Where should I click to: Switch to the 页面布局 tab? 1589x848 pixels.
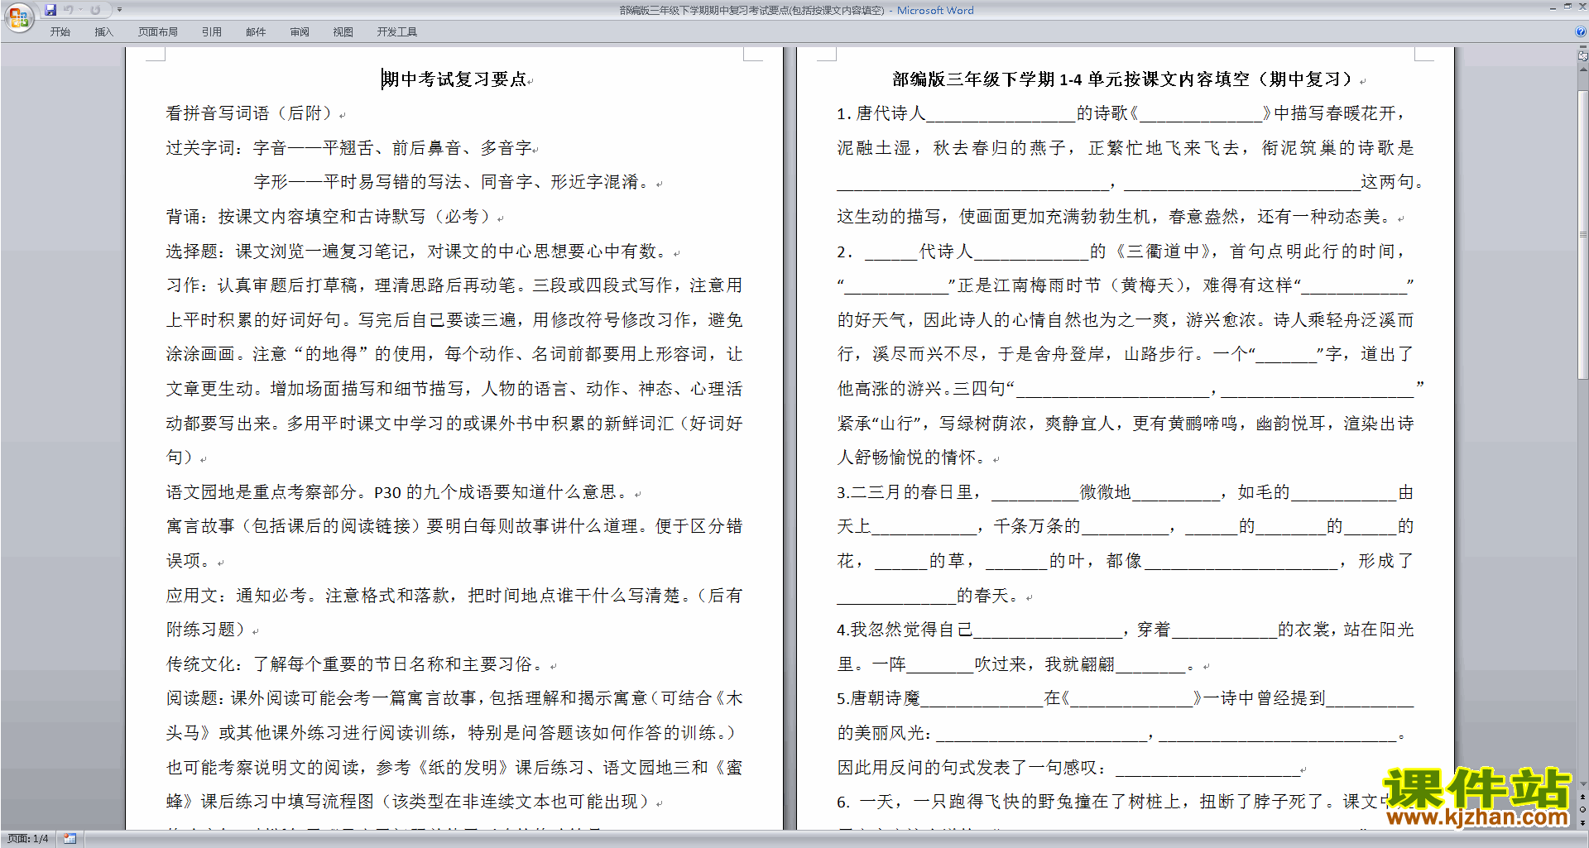coord(158,31)
